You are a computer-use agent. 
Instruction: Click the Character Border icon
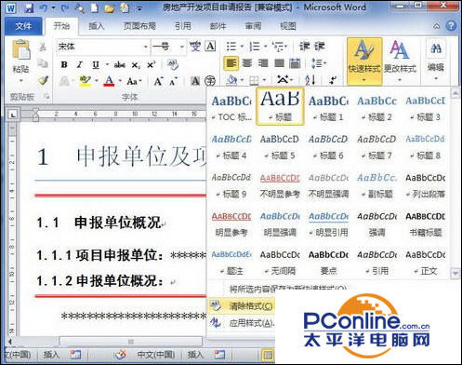(211, 47)
